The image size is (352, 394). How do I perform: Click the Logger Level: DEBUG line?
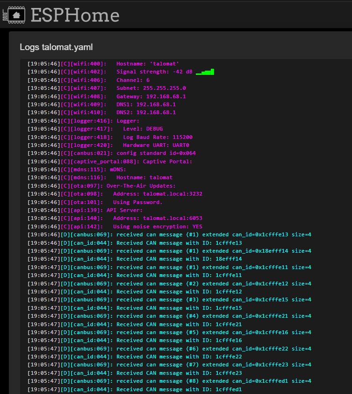tap(95, 129)
